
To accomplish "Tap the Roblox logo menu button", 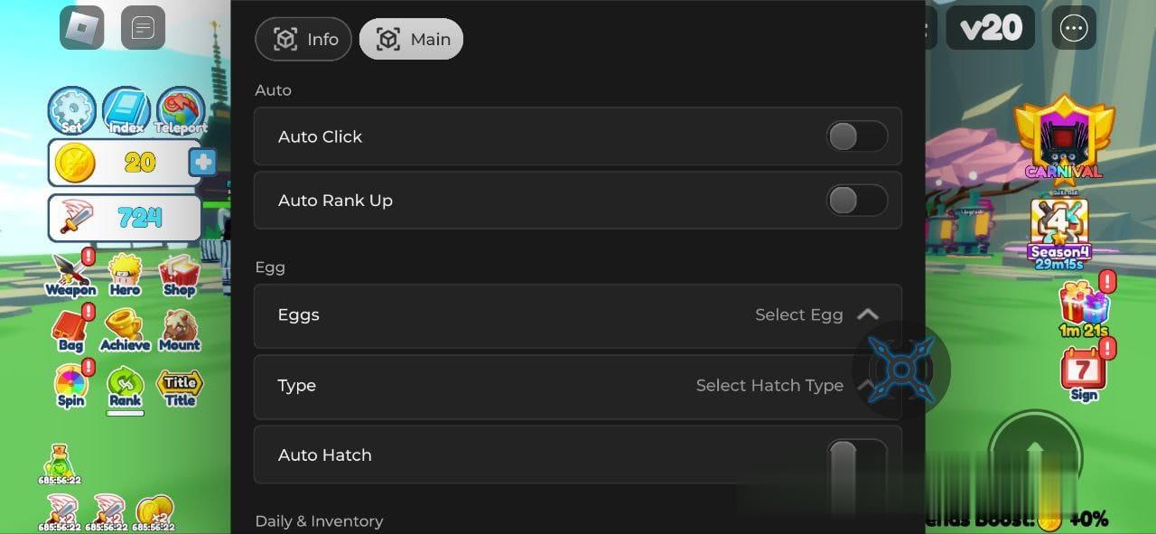I will point(82,27).
